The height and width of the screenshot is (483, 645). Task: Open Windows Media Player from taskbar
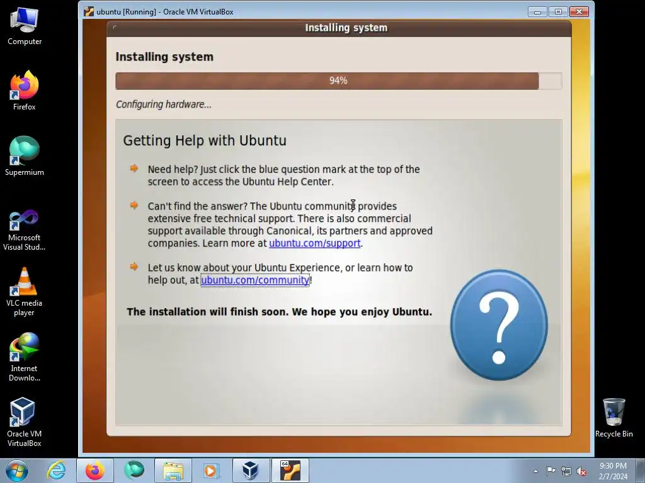pyautogui.click(x=212, y=470)
